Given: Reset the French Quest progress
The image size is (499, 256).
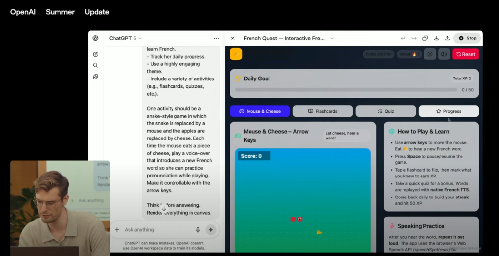Looking at the screenshot, I should [x=465, y=54].
